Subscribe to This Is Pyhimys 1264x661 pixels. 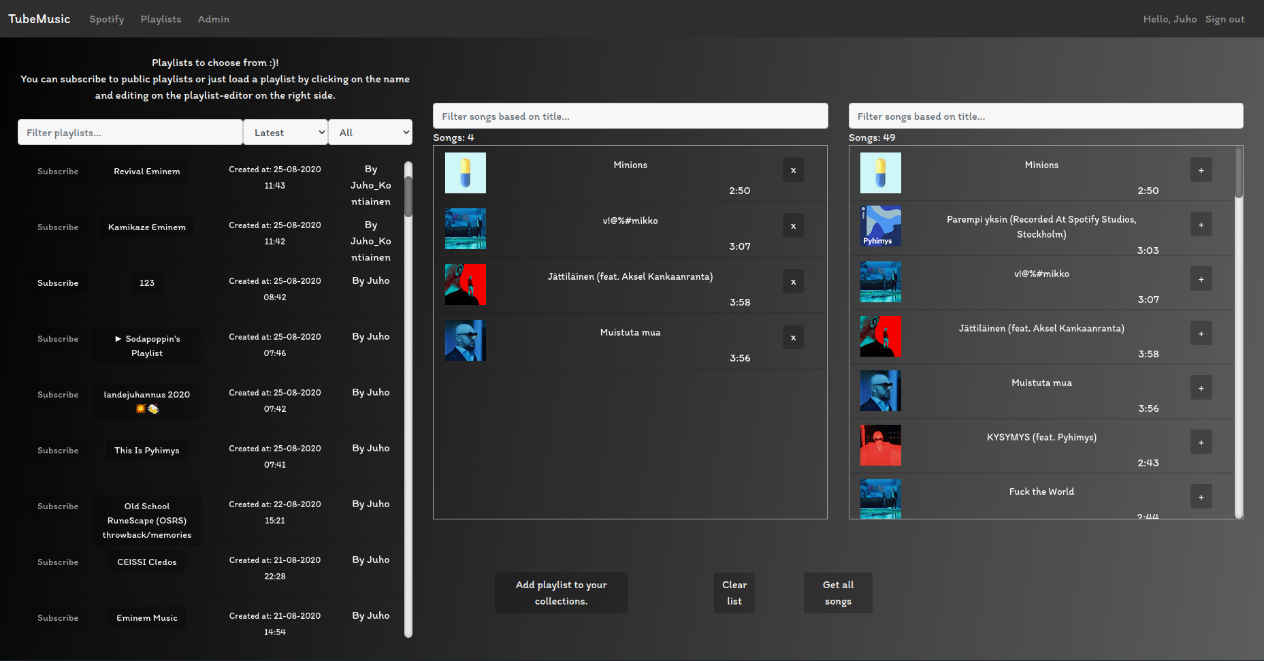tap(58, 451)
